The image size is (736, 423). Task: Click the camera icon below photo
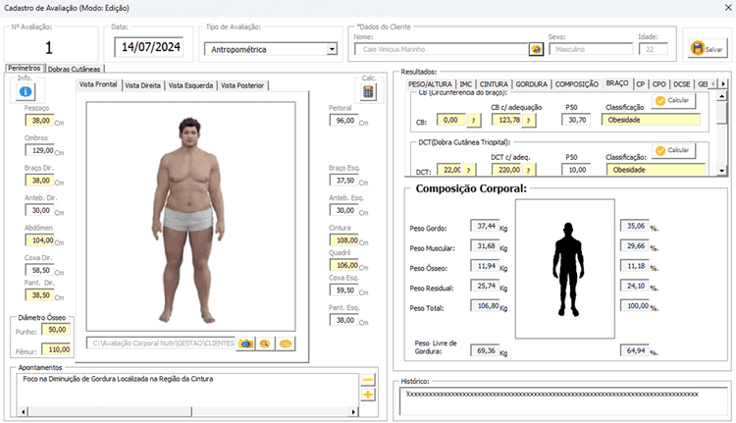(245, 344)
